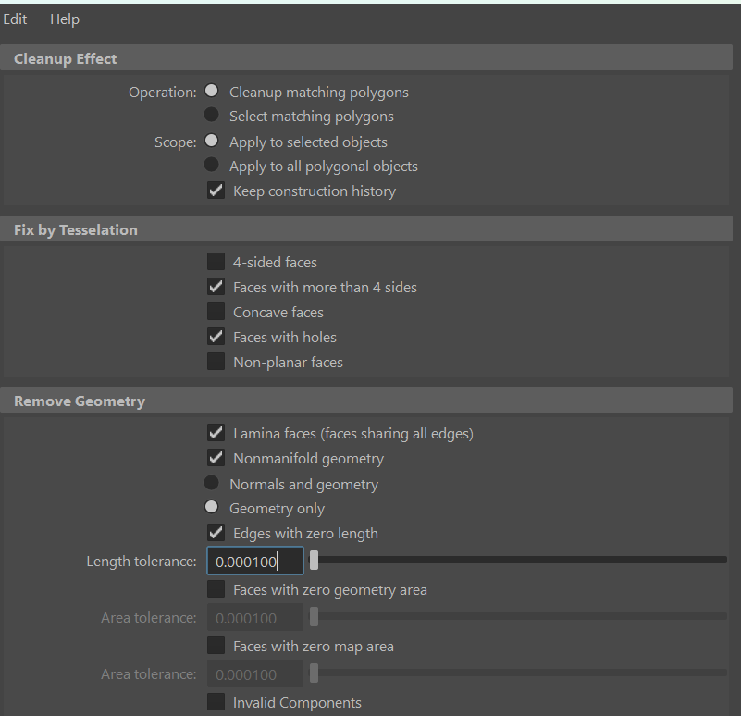The image size is (741, 716).
Task: Choose Select matching polygons radio button
Action: click(212, 116)
